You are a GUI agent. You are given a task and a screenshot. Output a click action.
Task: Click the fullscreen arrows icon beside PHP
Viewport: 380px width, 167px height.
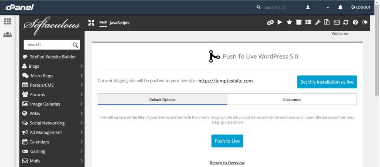pos(91,23)
